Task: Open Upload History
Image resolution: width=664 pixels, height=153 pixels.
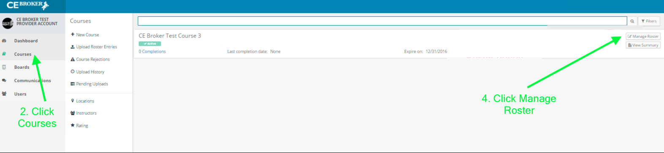Action: click(x=90, y=72)
